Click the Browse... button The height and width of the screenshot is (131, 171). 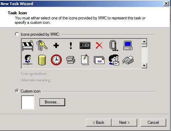(x=52, y=102)
